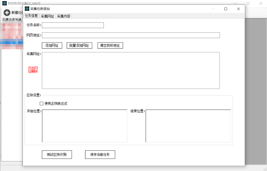The width and height of the screenshot is (267, 171).
Task: Open system menu via 采集任务添加 dialog icon
Action: [x=27, y=9]
